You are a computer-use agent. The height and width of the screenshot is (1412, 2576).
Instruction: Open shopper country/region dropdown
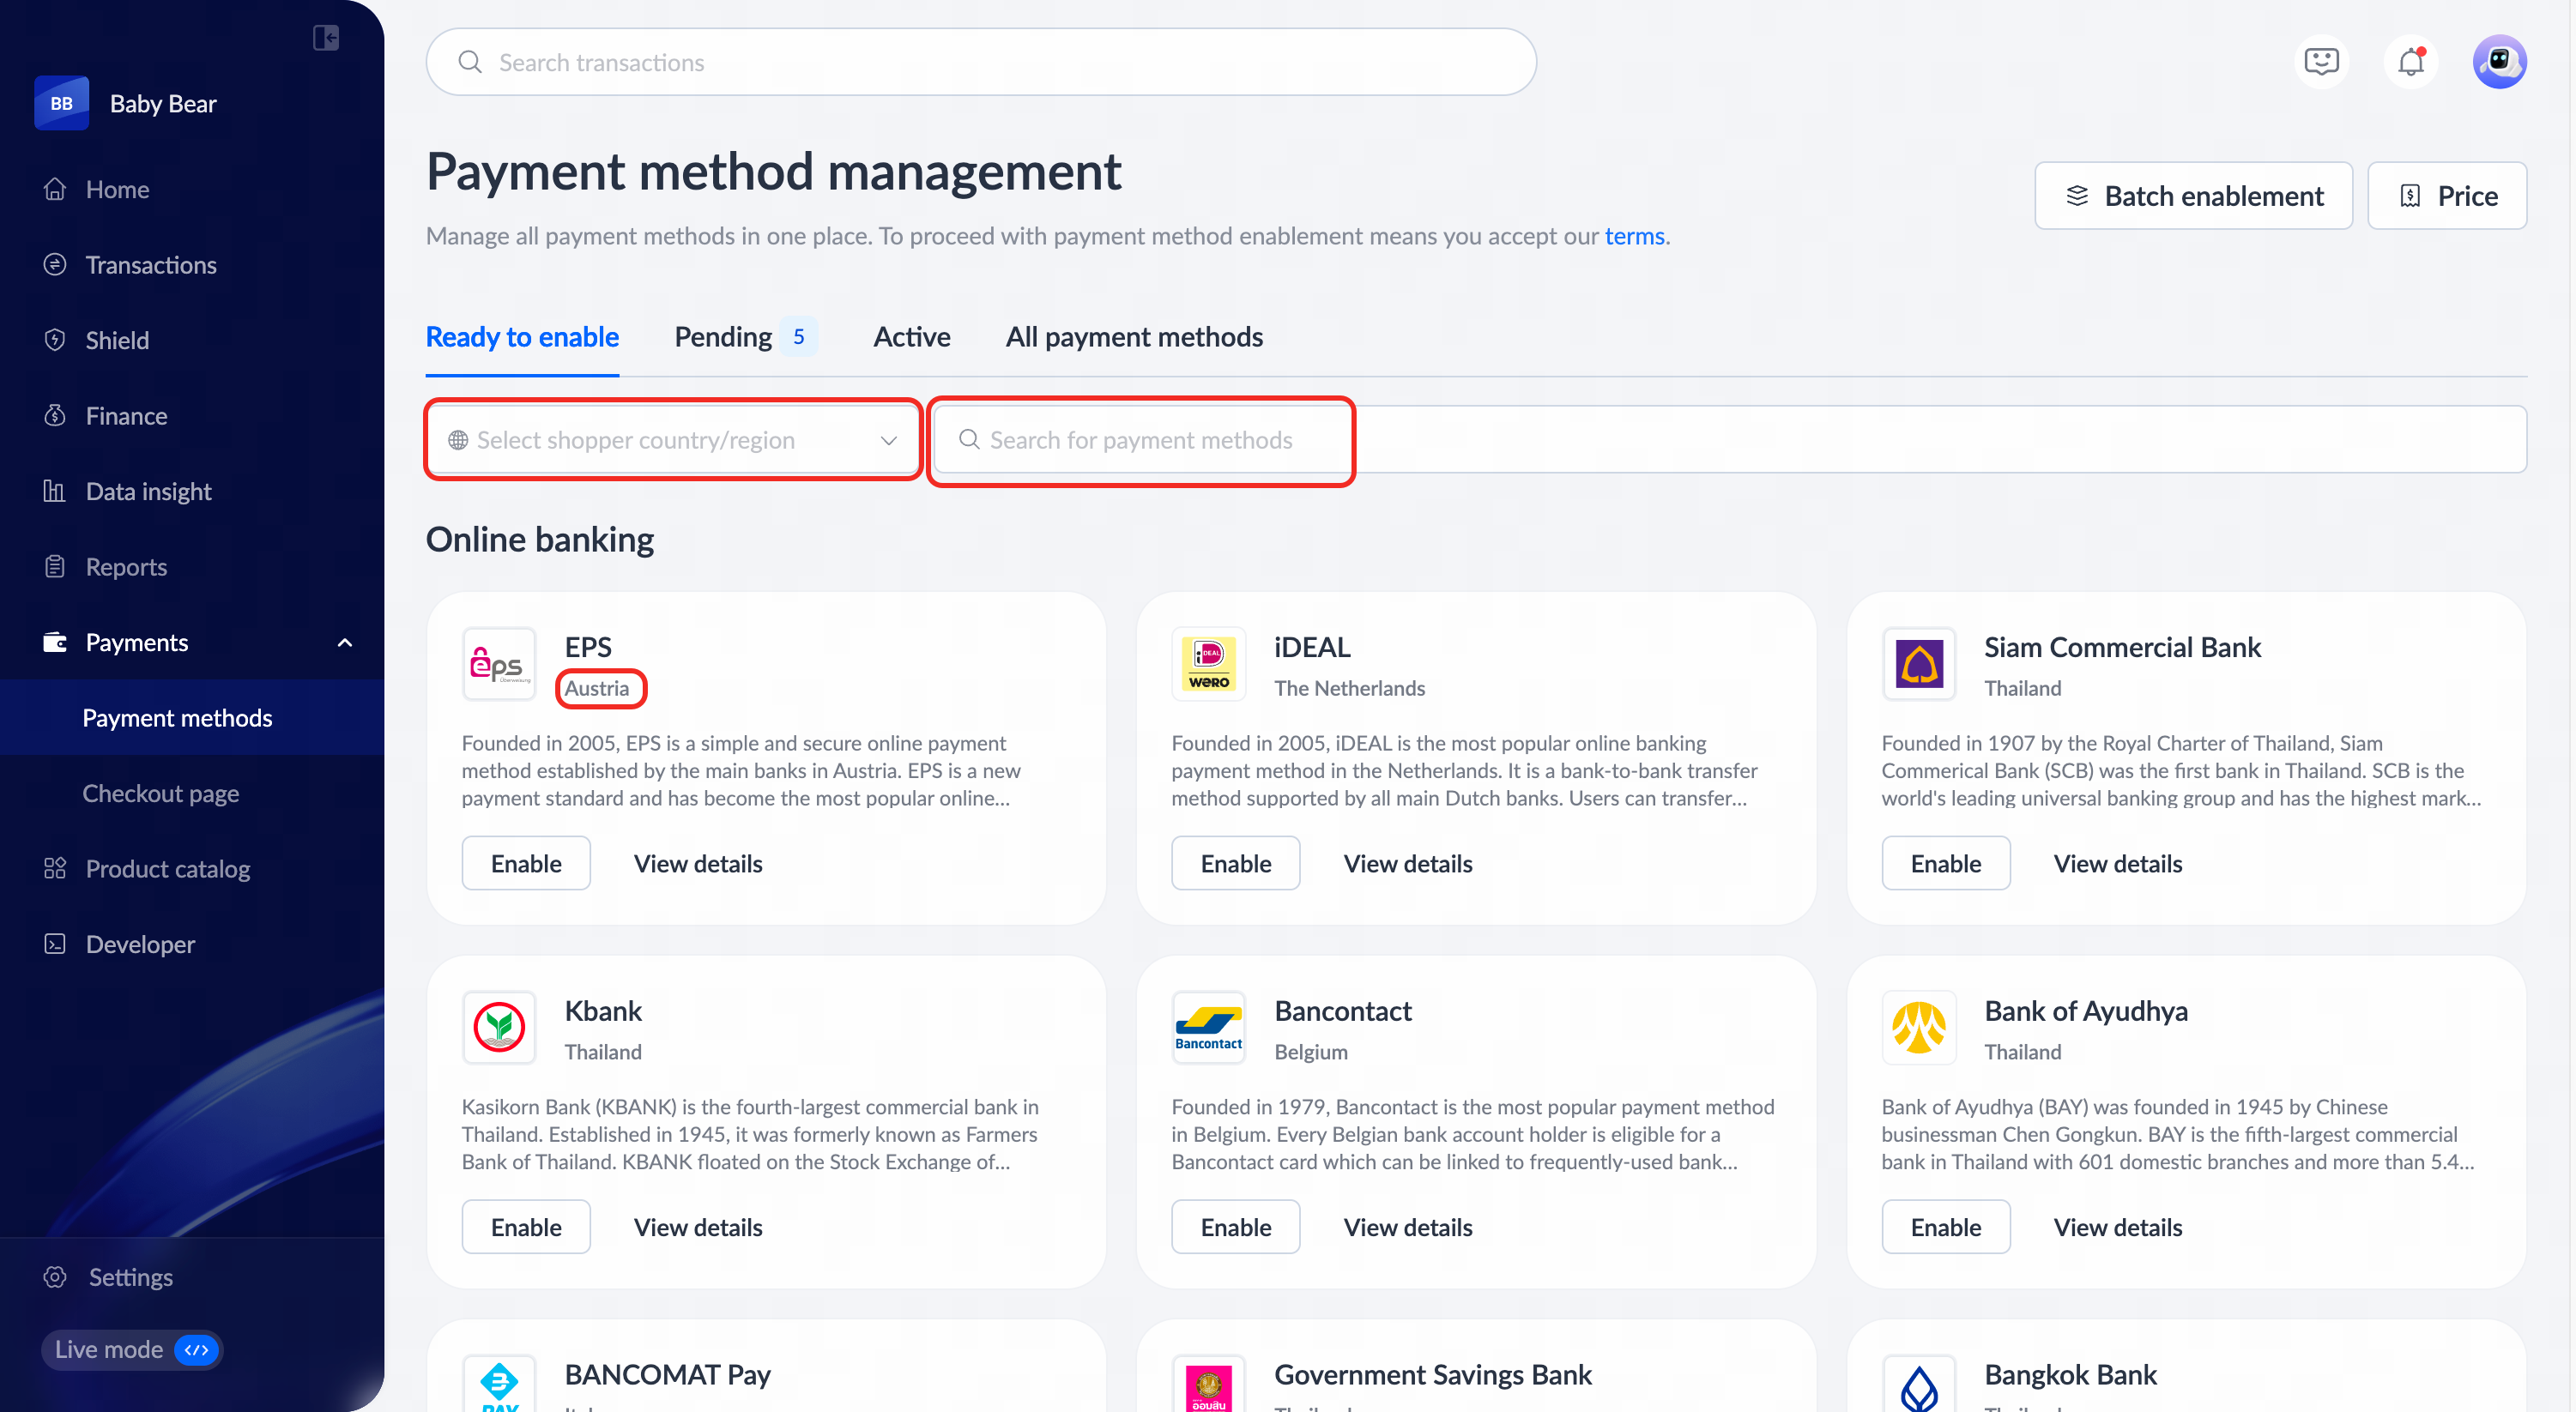click(672, 440)
